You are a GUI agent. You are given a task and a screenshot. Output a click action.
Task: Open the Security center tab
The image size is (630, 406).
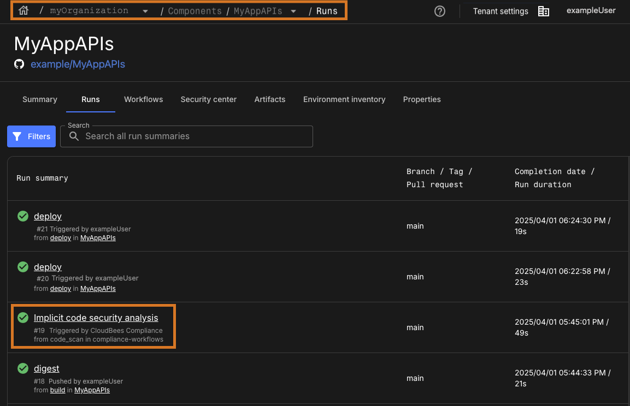tap(208, 99)
